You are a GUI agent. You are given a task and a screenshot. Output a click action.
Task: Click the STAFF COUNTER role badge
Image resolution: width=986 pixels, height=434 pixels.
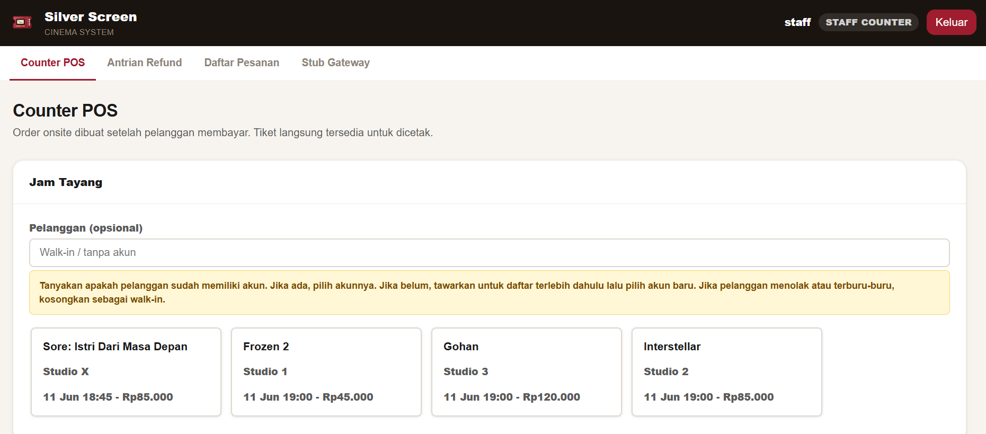tap(868, 22)
